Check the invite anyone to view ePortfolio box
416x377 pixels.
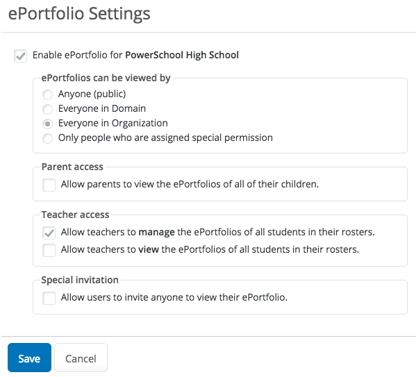pos(49,298)
